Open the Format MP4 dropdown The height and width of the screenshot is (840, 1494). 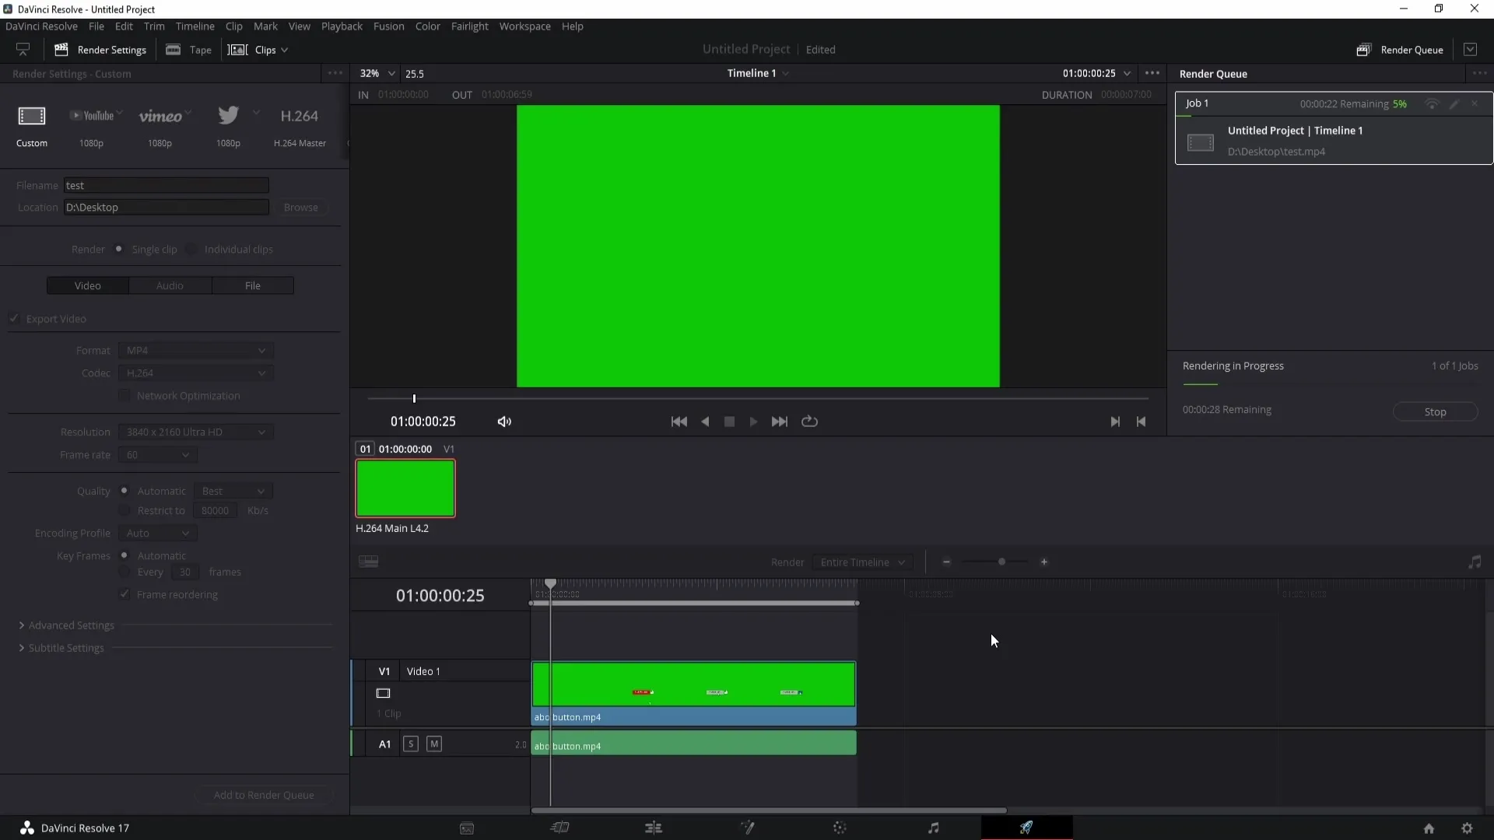tap(196, 351)
